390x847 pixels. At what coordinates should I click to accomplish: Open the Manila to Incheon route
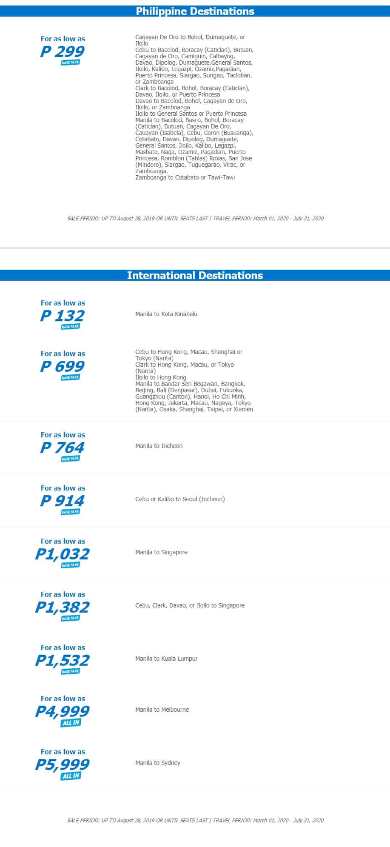tap(159, 446)
